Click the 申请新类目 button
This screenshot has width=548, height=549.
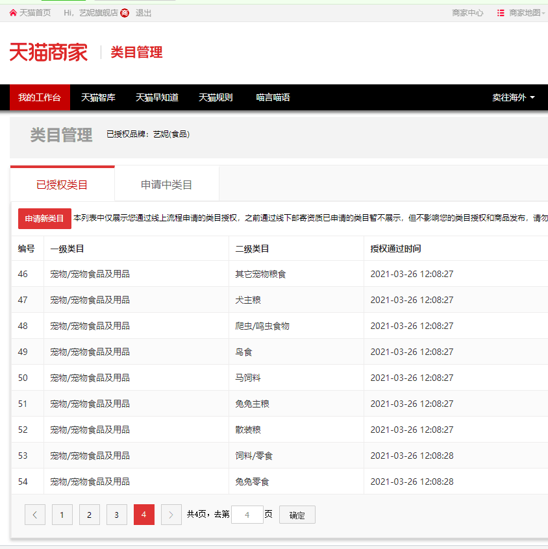45,219
